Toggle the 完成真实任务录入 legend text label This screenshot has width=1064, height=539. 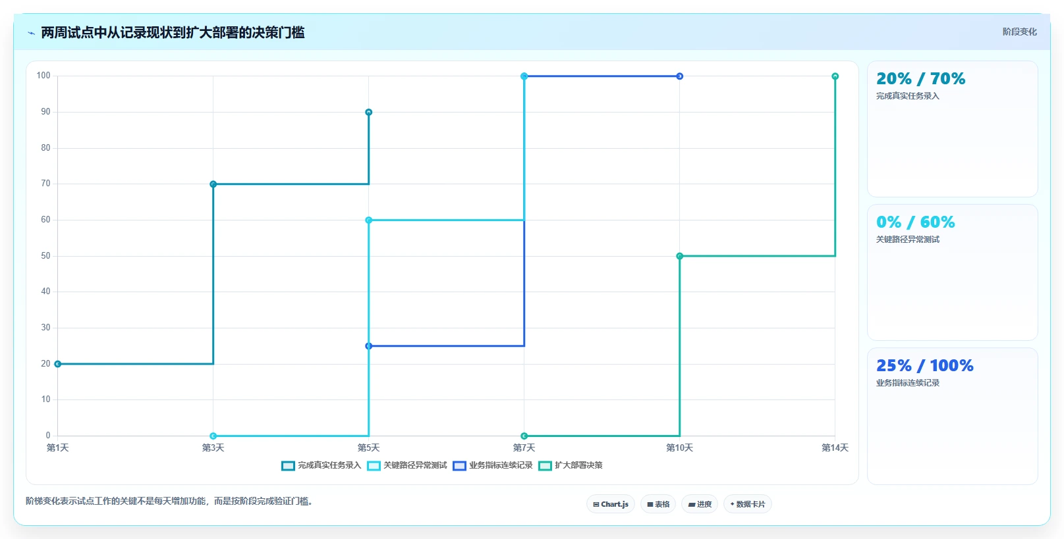coord(329,465)
